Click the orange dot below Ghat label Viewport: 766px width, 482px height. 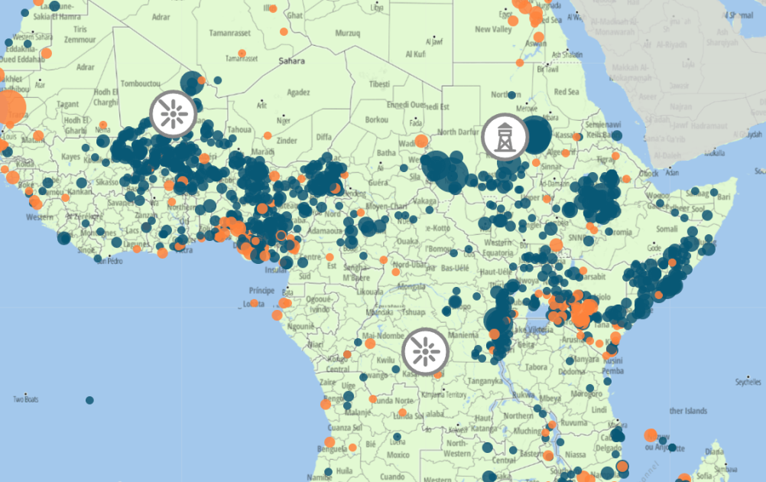(284, 32)
